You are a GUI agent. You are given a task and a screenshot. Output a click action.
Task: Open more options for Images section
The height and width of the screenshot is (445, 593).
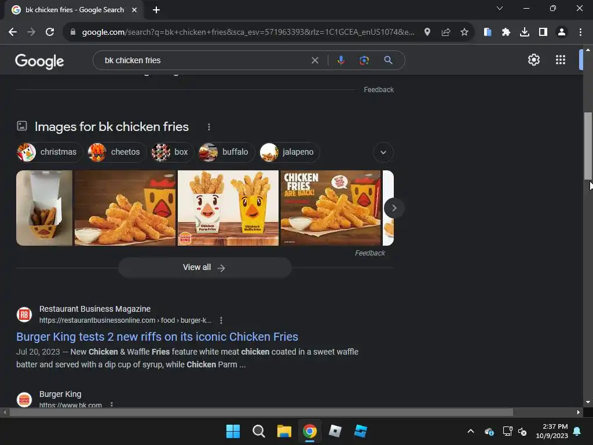(x=208, y=127)
